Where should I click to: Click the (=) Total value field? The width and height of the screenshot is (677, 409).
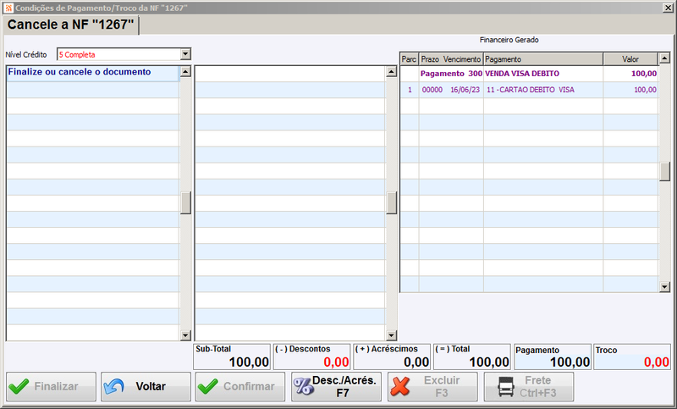[472, 356]
